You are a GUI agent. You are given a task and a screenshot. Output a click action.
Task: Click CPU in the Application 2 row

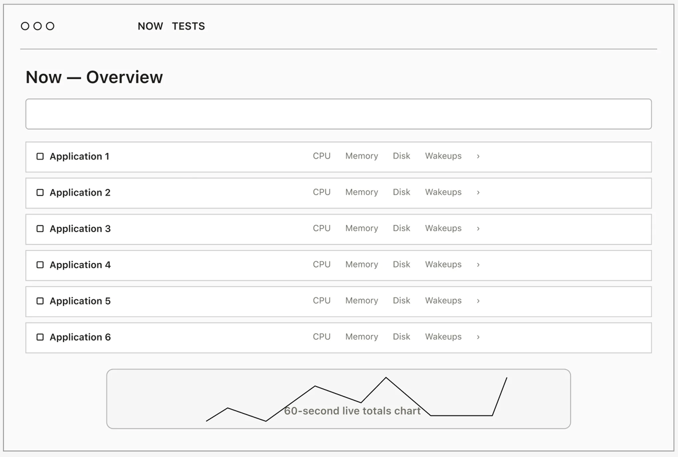(x=322, y=192)
